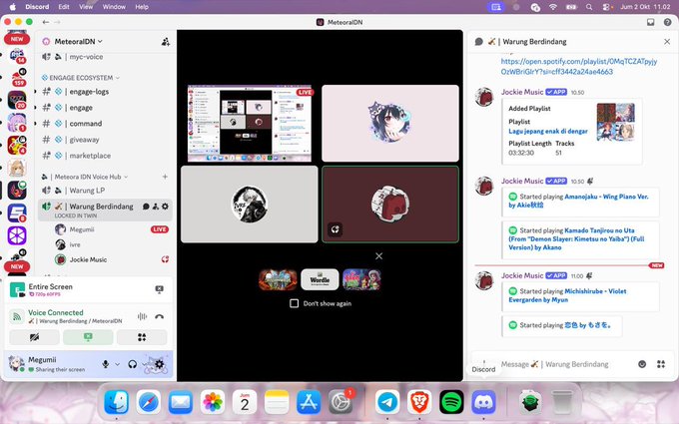This screenshot has width=679, height=424.
Task: Click the Message Warung Berdindang input field
Action: pos(555,364)
